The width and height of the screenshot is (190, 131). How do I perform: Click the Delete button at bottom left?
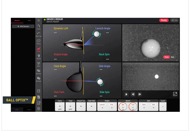tap(29, 110)
